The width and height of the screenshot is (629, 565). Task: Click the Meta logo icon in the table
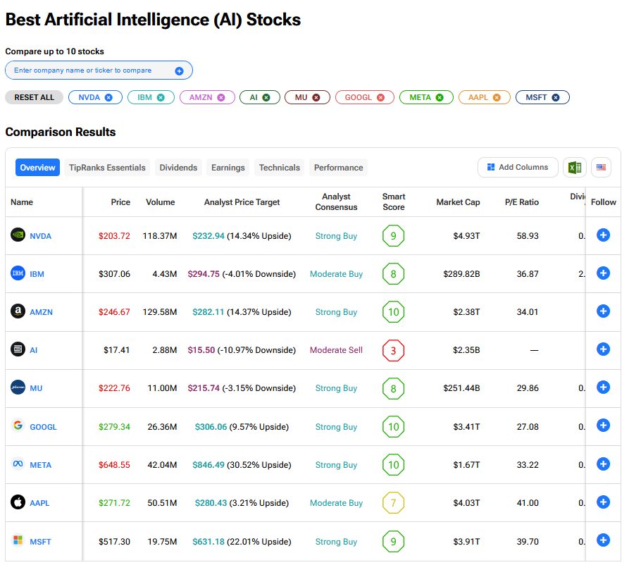tap(18, 464)
